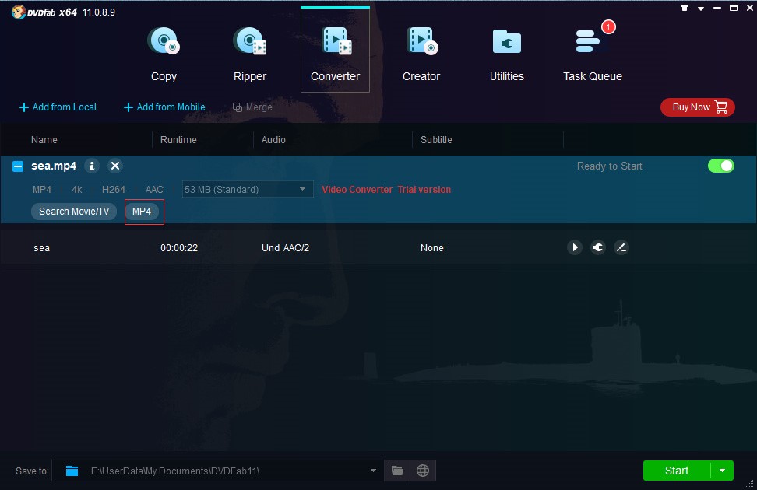
Task: Open the Task Queue
Action: pyautogui.click(x=593, y=54)
